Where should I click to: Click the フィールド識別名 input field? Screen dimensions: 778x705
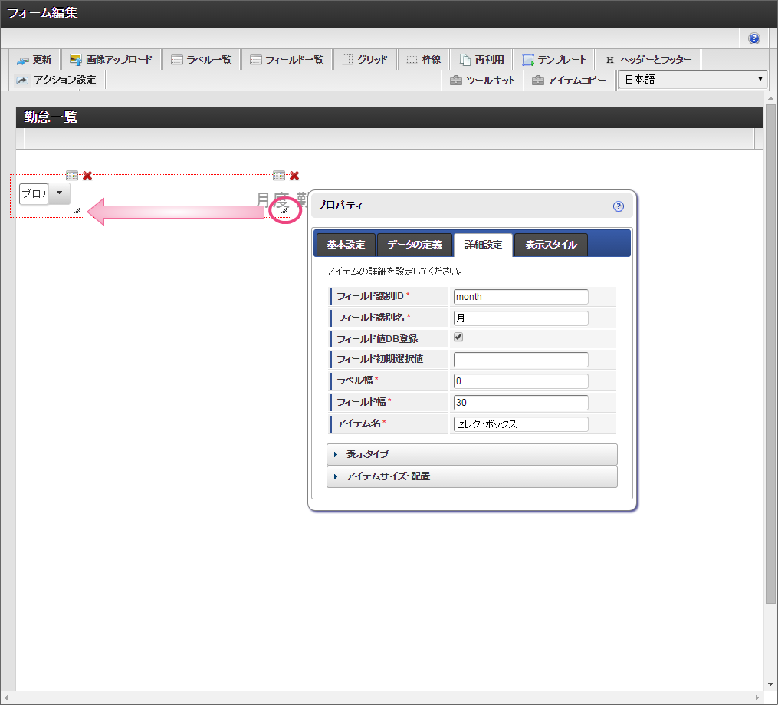(521, 318)
